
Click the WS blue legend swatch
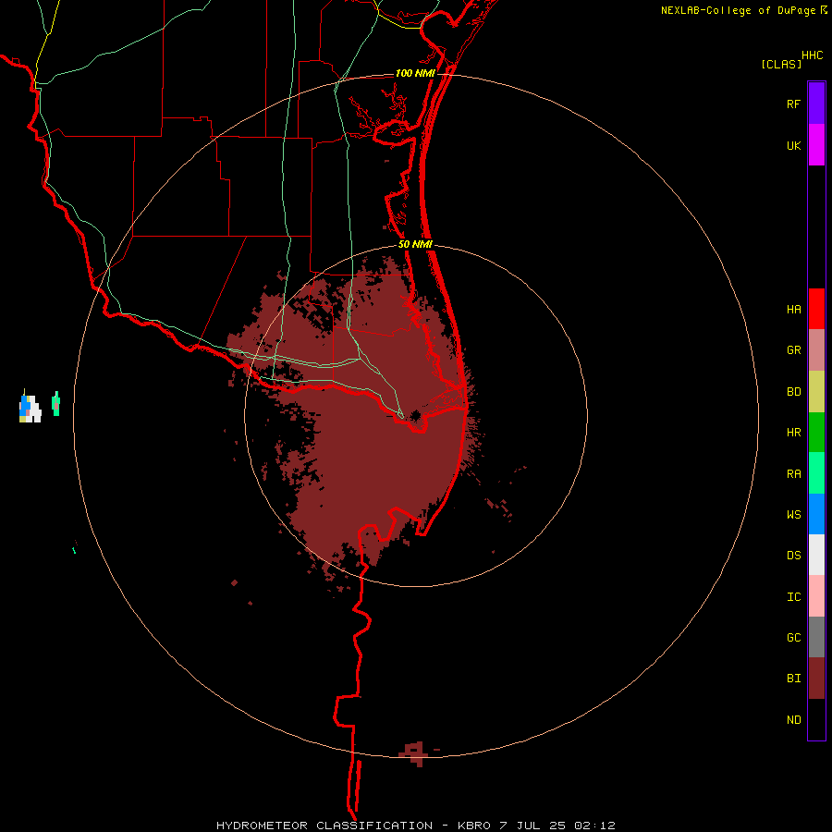tap(816, 514)
